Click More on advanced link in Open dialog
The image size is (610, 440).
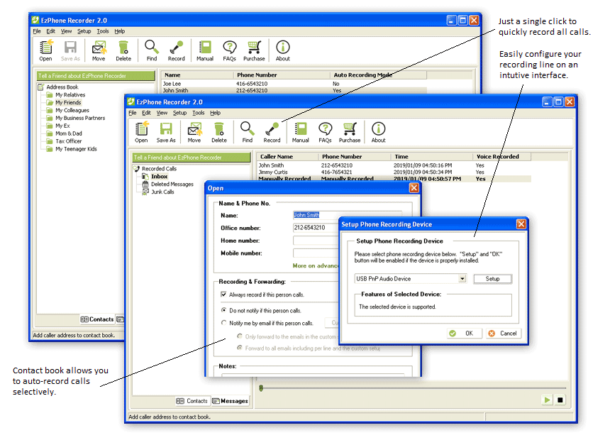316,265
